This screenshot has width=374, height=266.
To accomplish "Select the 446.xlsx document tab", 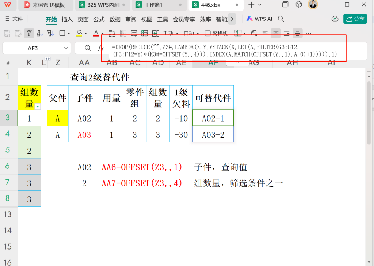I will [x=216, y=5].
